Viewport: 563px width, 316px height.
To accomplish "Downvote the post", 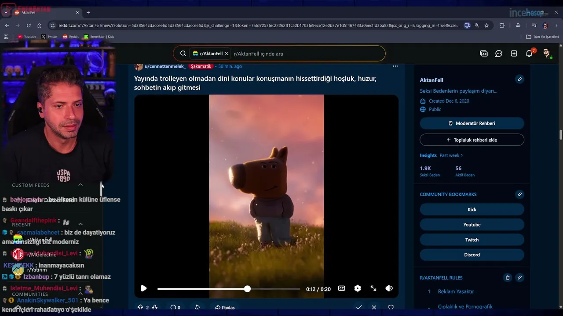I will [155, 307].
